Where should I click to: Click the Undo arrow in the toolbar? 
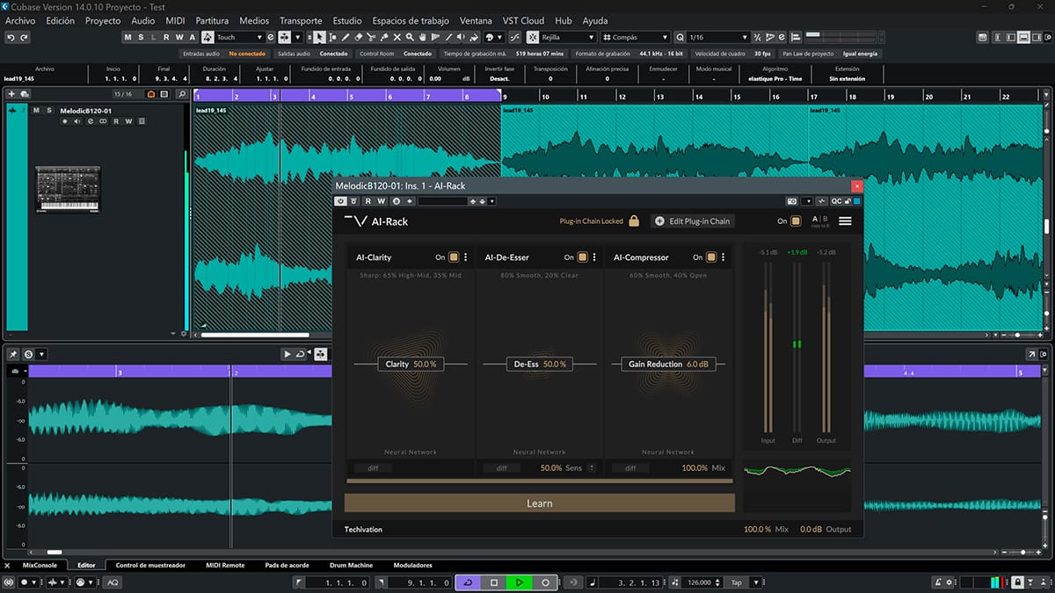point(11,37)
